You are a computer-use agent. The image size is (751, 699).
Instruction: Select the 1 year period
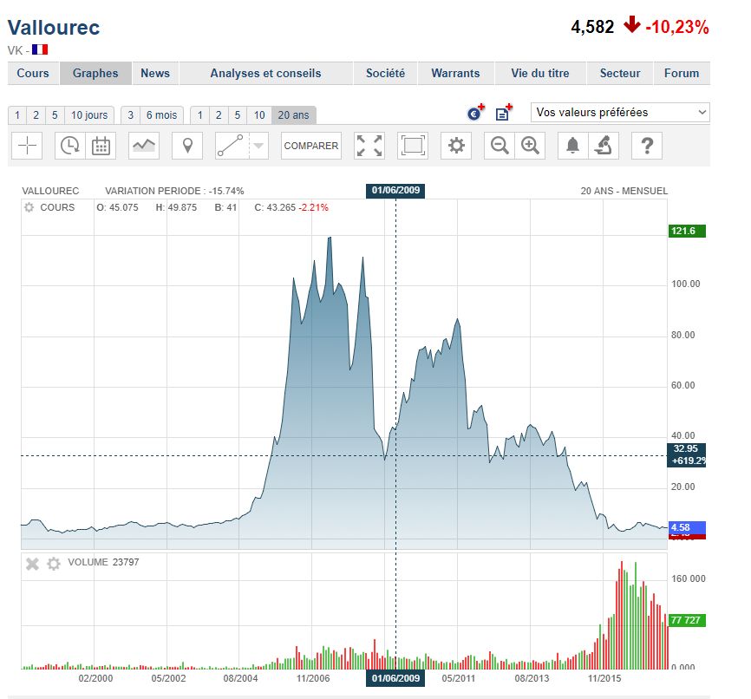click(x=199, y=115)
